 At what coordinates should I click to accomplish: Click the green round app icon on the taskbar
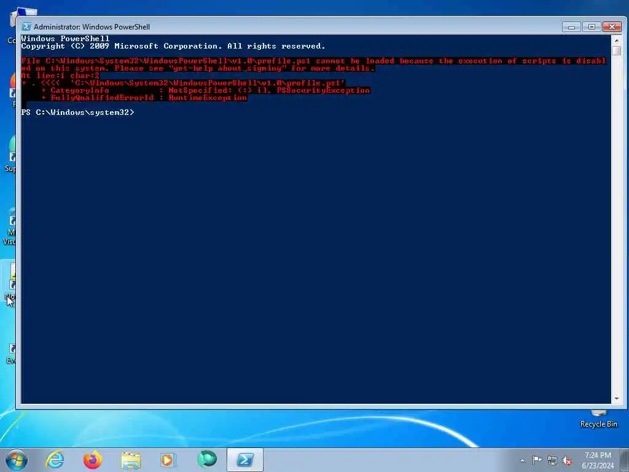207,459
